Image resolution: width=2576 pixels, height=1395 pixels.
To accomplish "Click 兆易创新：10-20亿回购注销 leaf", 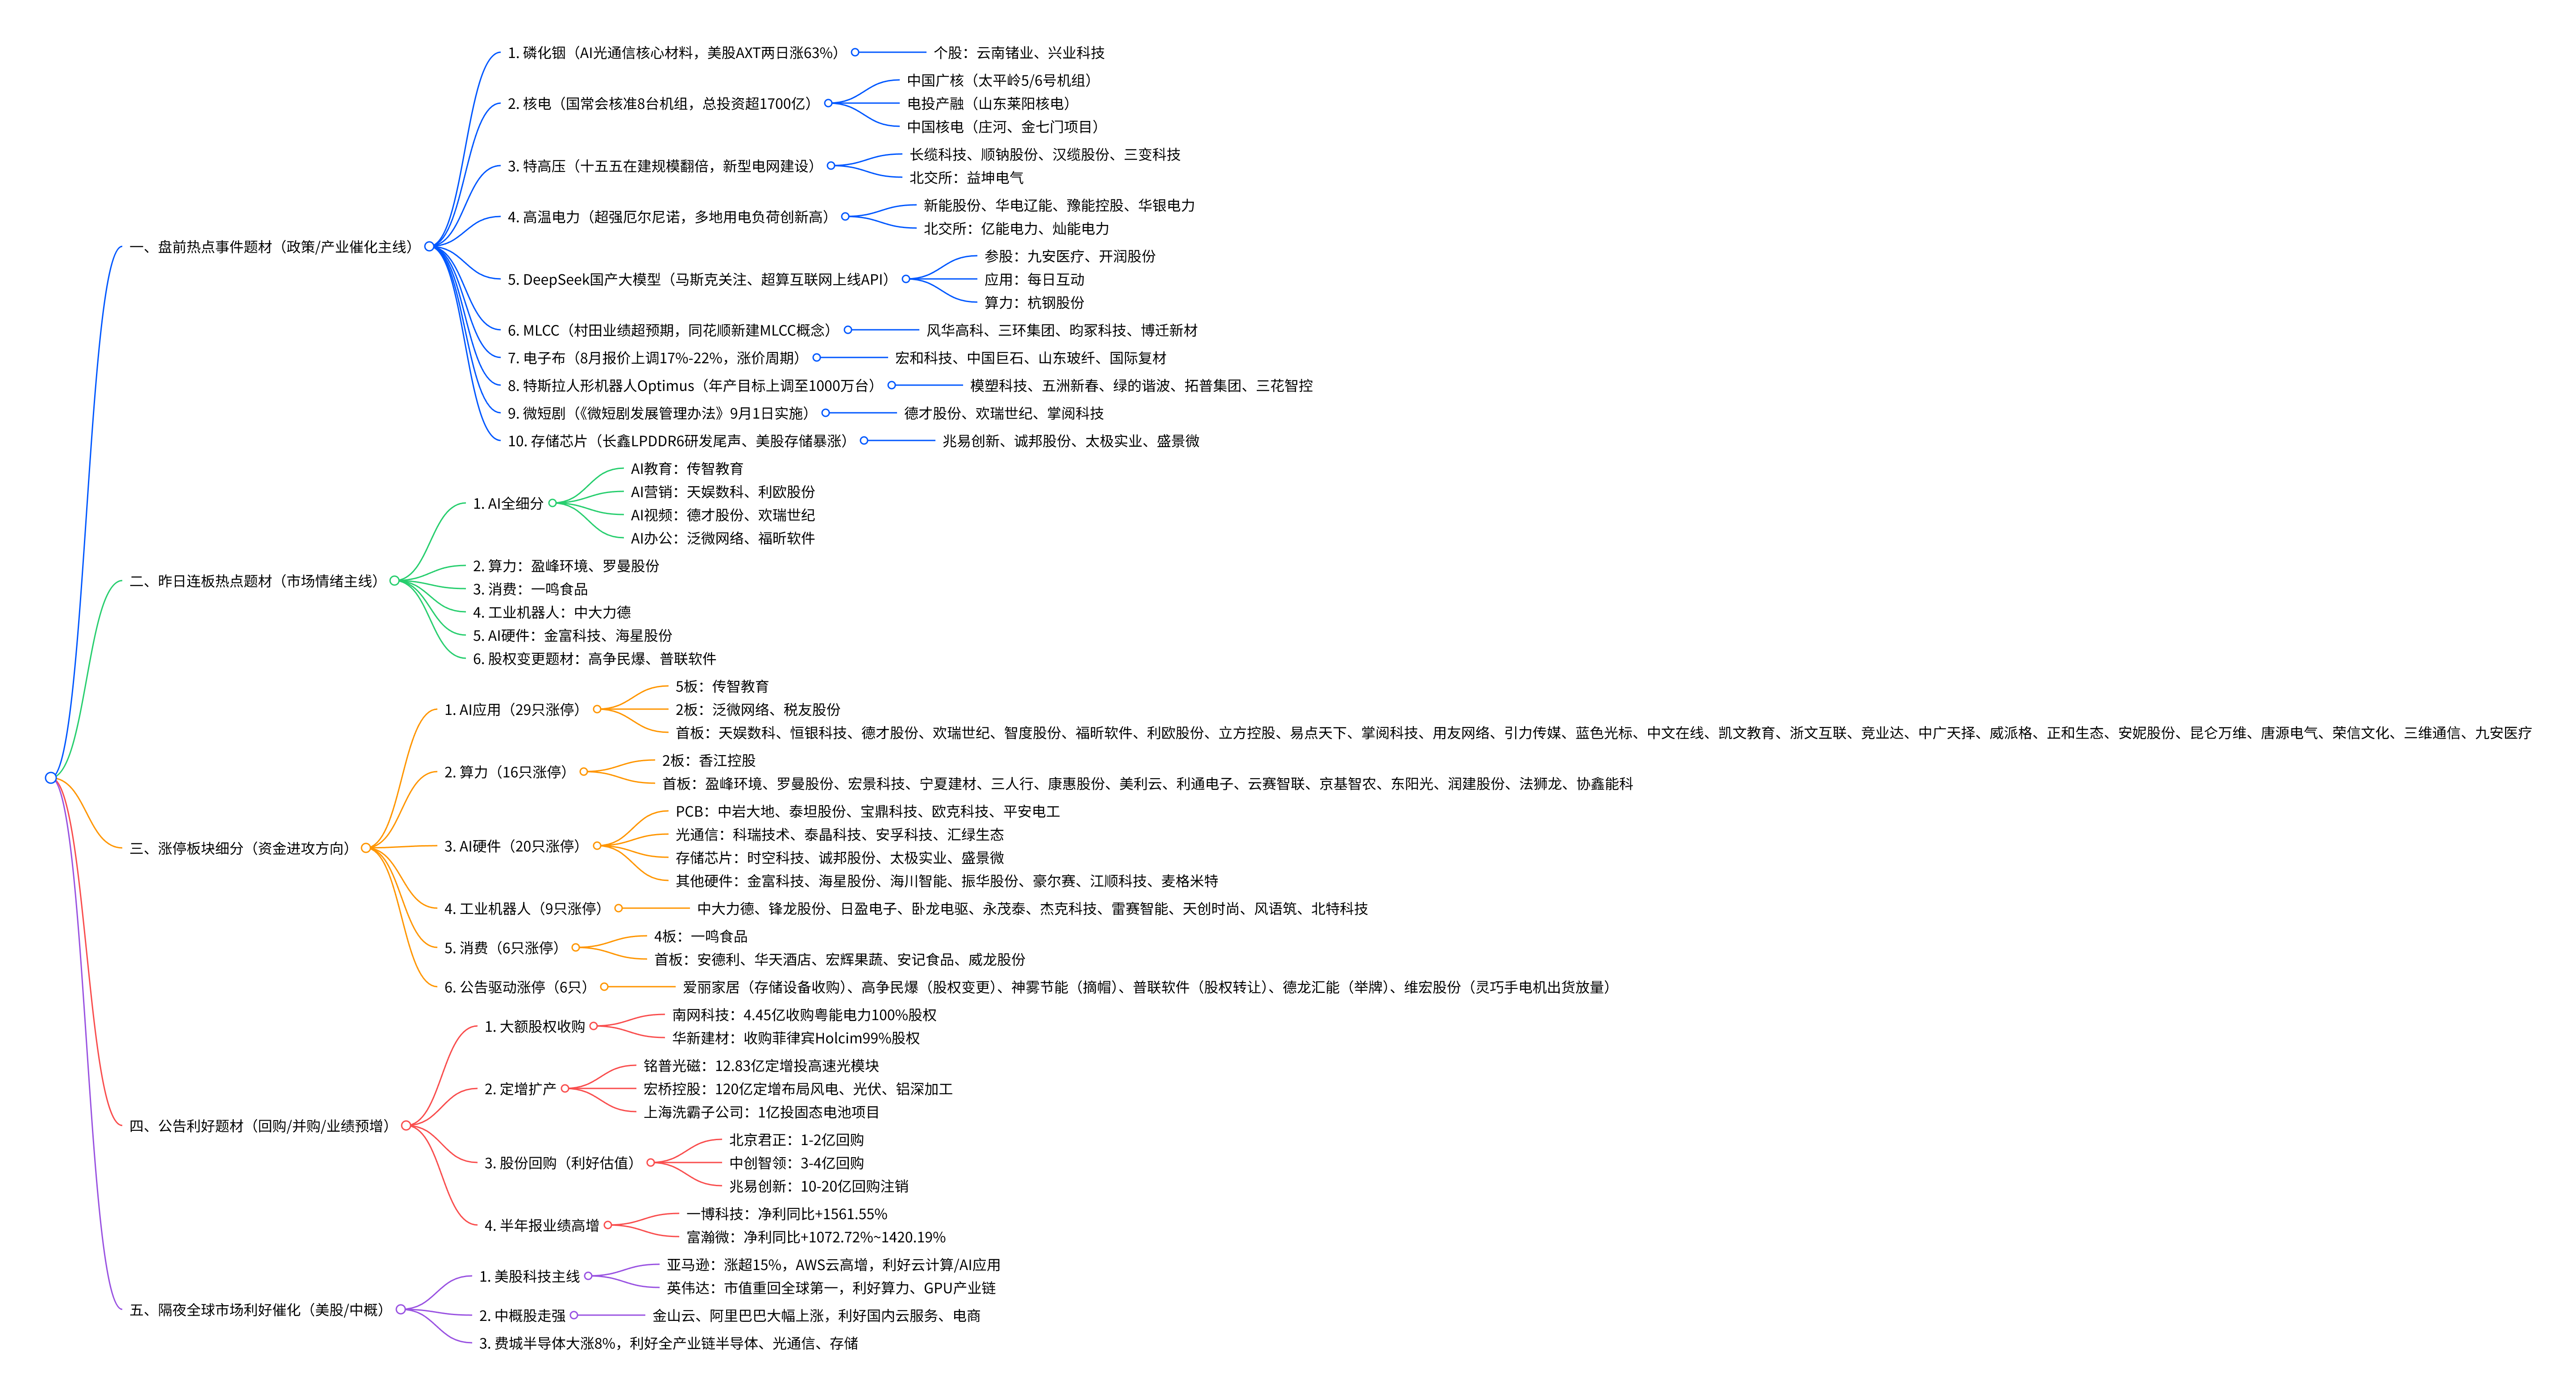I will (819, 1186).
